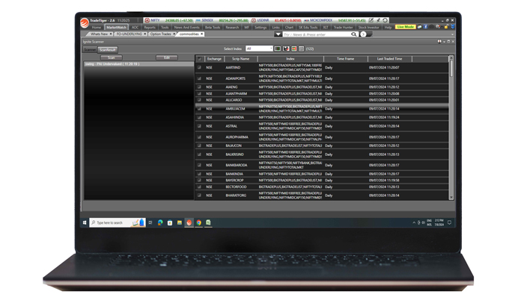Tick the checkbox for BHARATFORG row
The width and height of the screenshot is (524, 300).
200,196
